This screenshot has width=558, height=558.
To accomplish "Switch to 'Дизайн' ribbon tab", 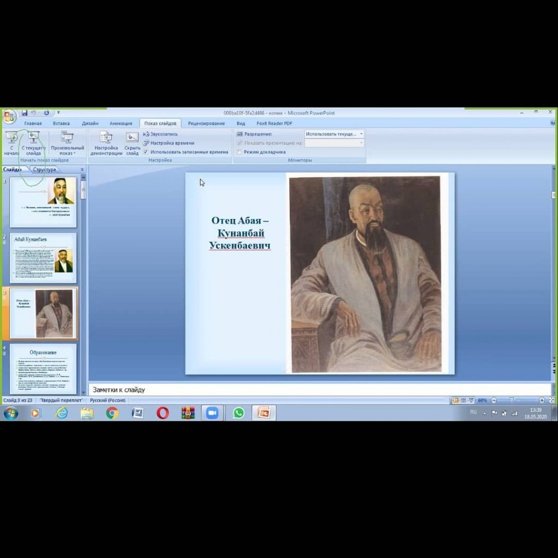I will pos(90,124).
